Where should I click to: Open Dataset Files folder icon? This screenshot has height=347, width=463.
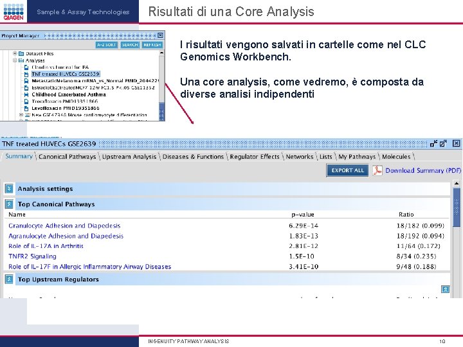[21, 53]
